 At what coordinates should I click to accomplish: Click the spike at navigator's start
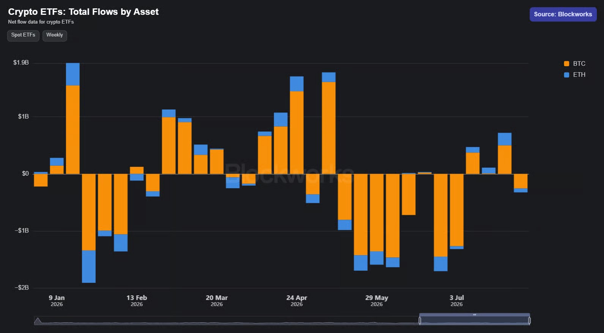(38, 321)
